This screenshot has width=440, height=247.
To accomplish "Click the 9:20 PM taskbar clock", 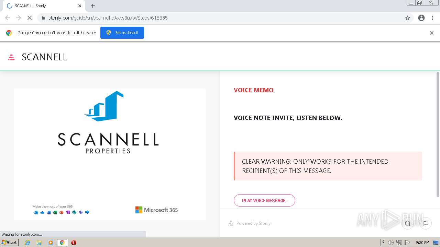I will (422, 243).
